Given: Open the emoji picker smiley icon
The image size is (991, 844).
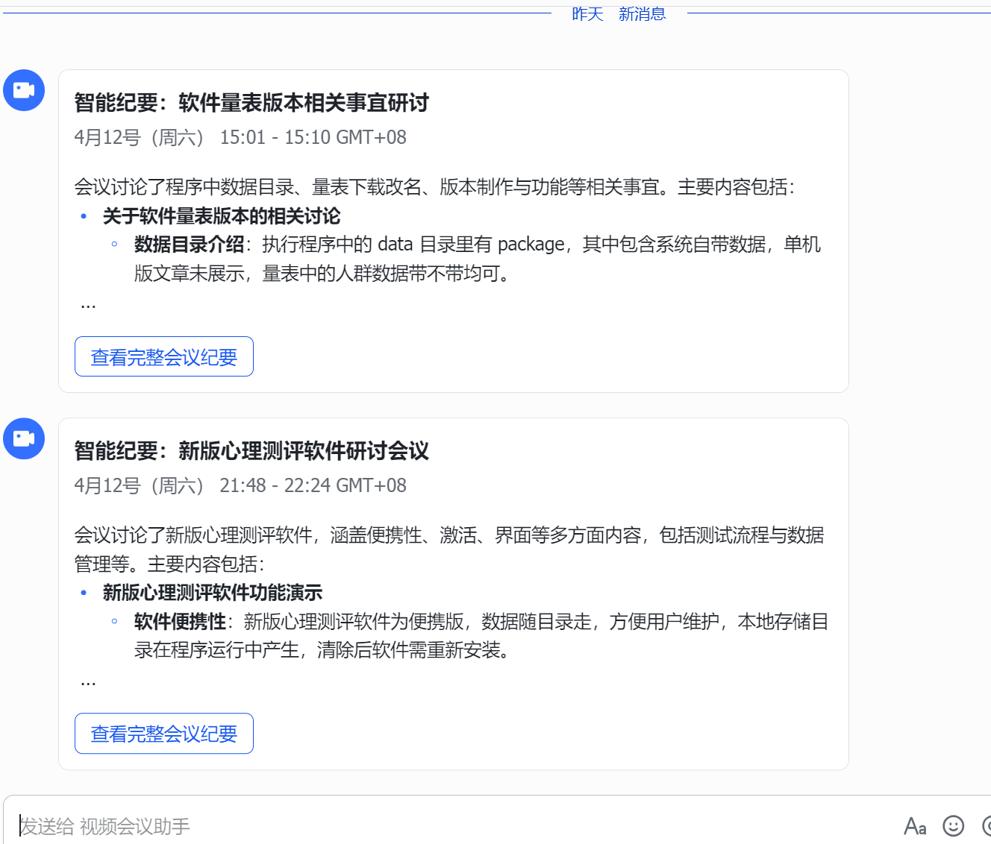Looking at the screenshot, I should click(954, 826).
